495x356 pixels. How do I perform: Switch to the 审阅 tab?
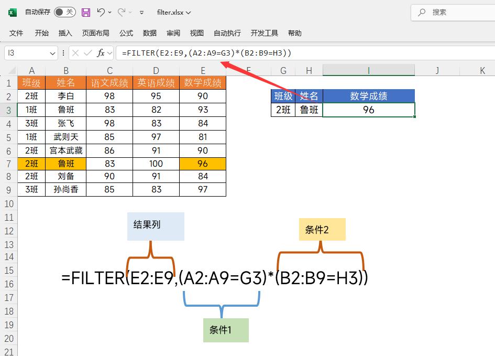click(x=173, y=33)
